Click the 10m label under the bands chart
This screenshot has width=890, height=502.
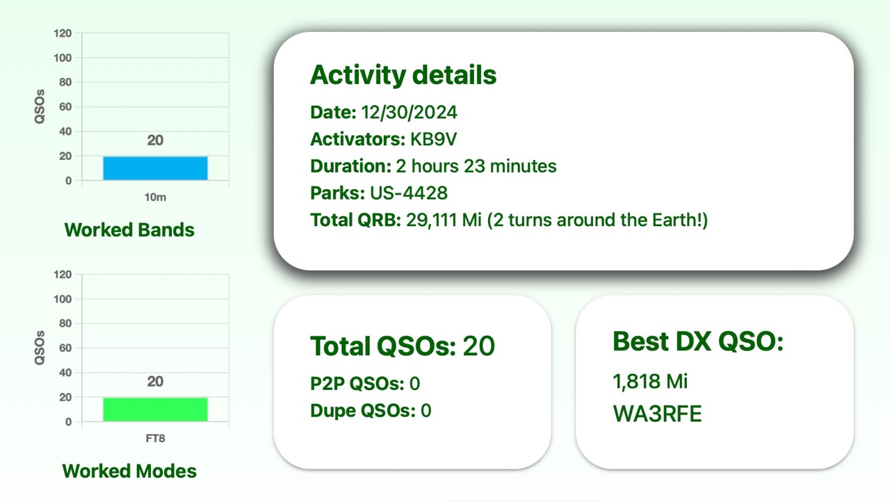coord(155,197)
